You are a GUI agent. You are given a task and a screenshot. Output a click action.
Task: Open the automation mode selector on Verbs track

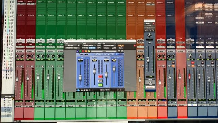[x=200, y=47]
